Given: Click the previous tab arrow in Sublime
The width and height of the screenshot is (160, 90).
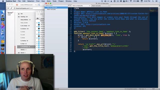Looking at the screenshot, I should [69, 6].
